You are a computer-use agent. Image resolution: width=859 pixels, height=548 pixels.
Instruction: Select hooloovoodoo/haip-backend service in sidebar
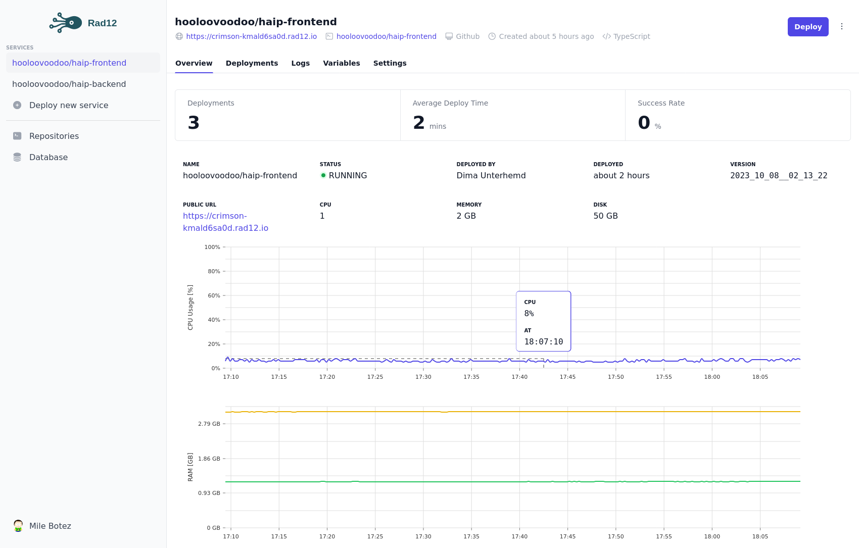83,84
